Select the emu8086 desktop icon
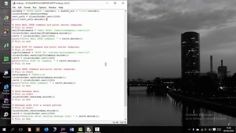The height and width of the screenshot is (133, 236). tap(6, 60)
